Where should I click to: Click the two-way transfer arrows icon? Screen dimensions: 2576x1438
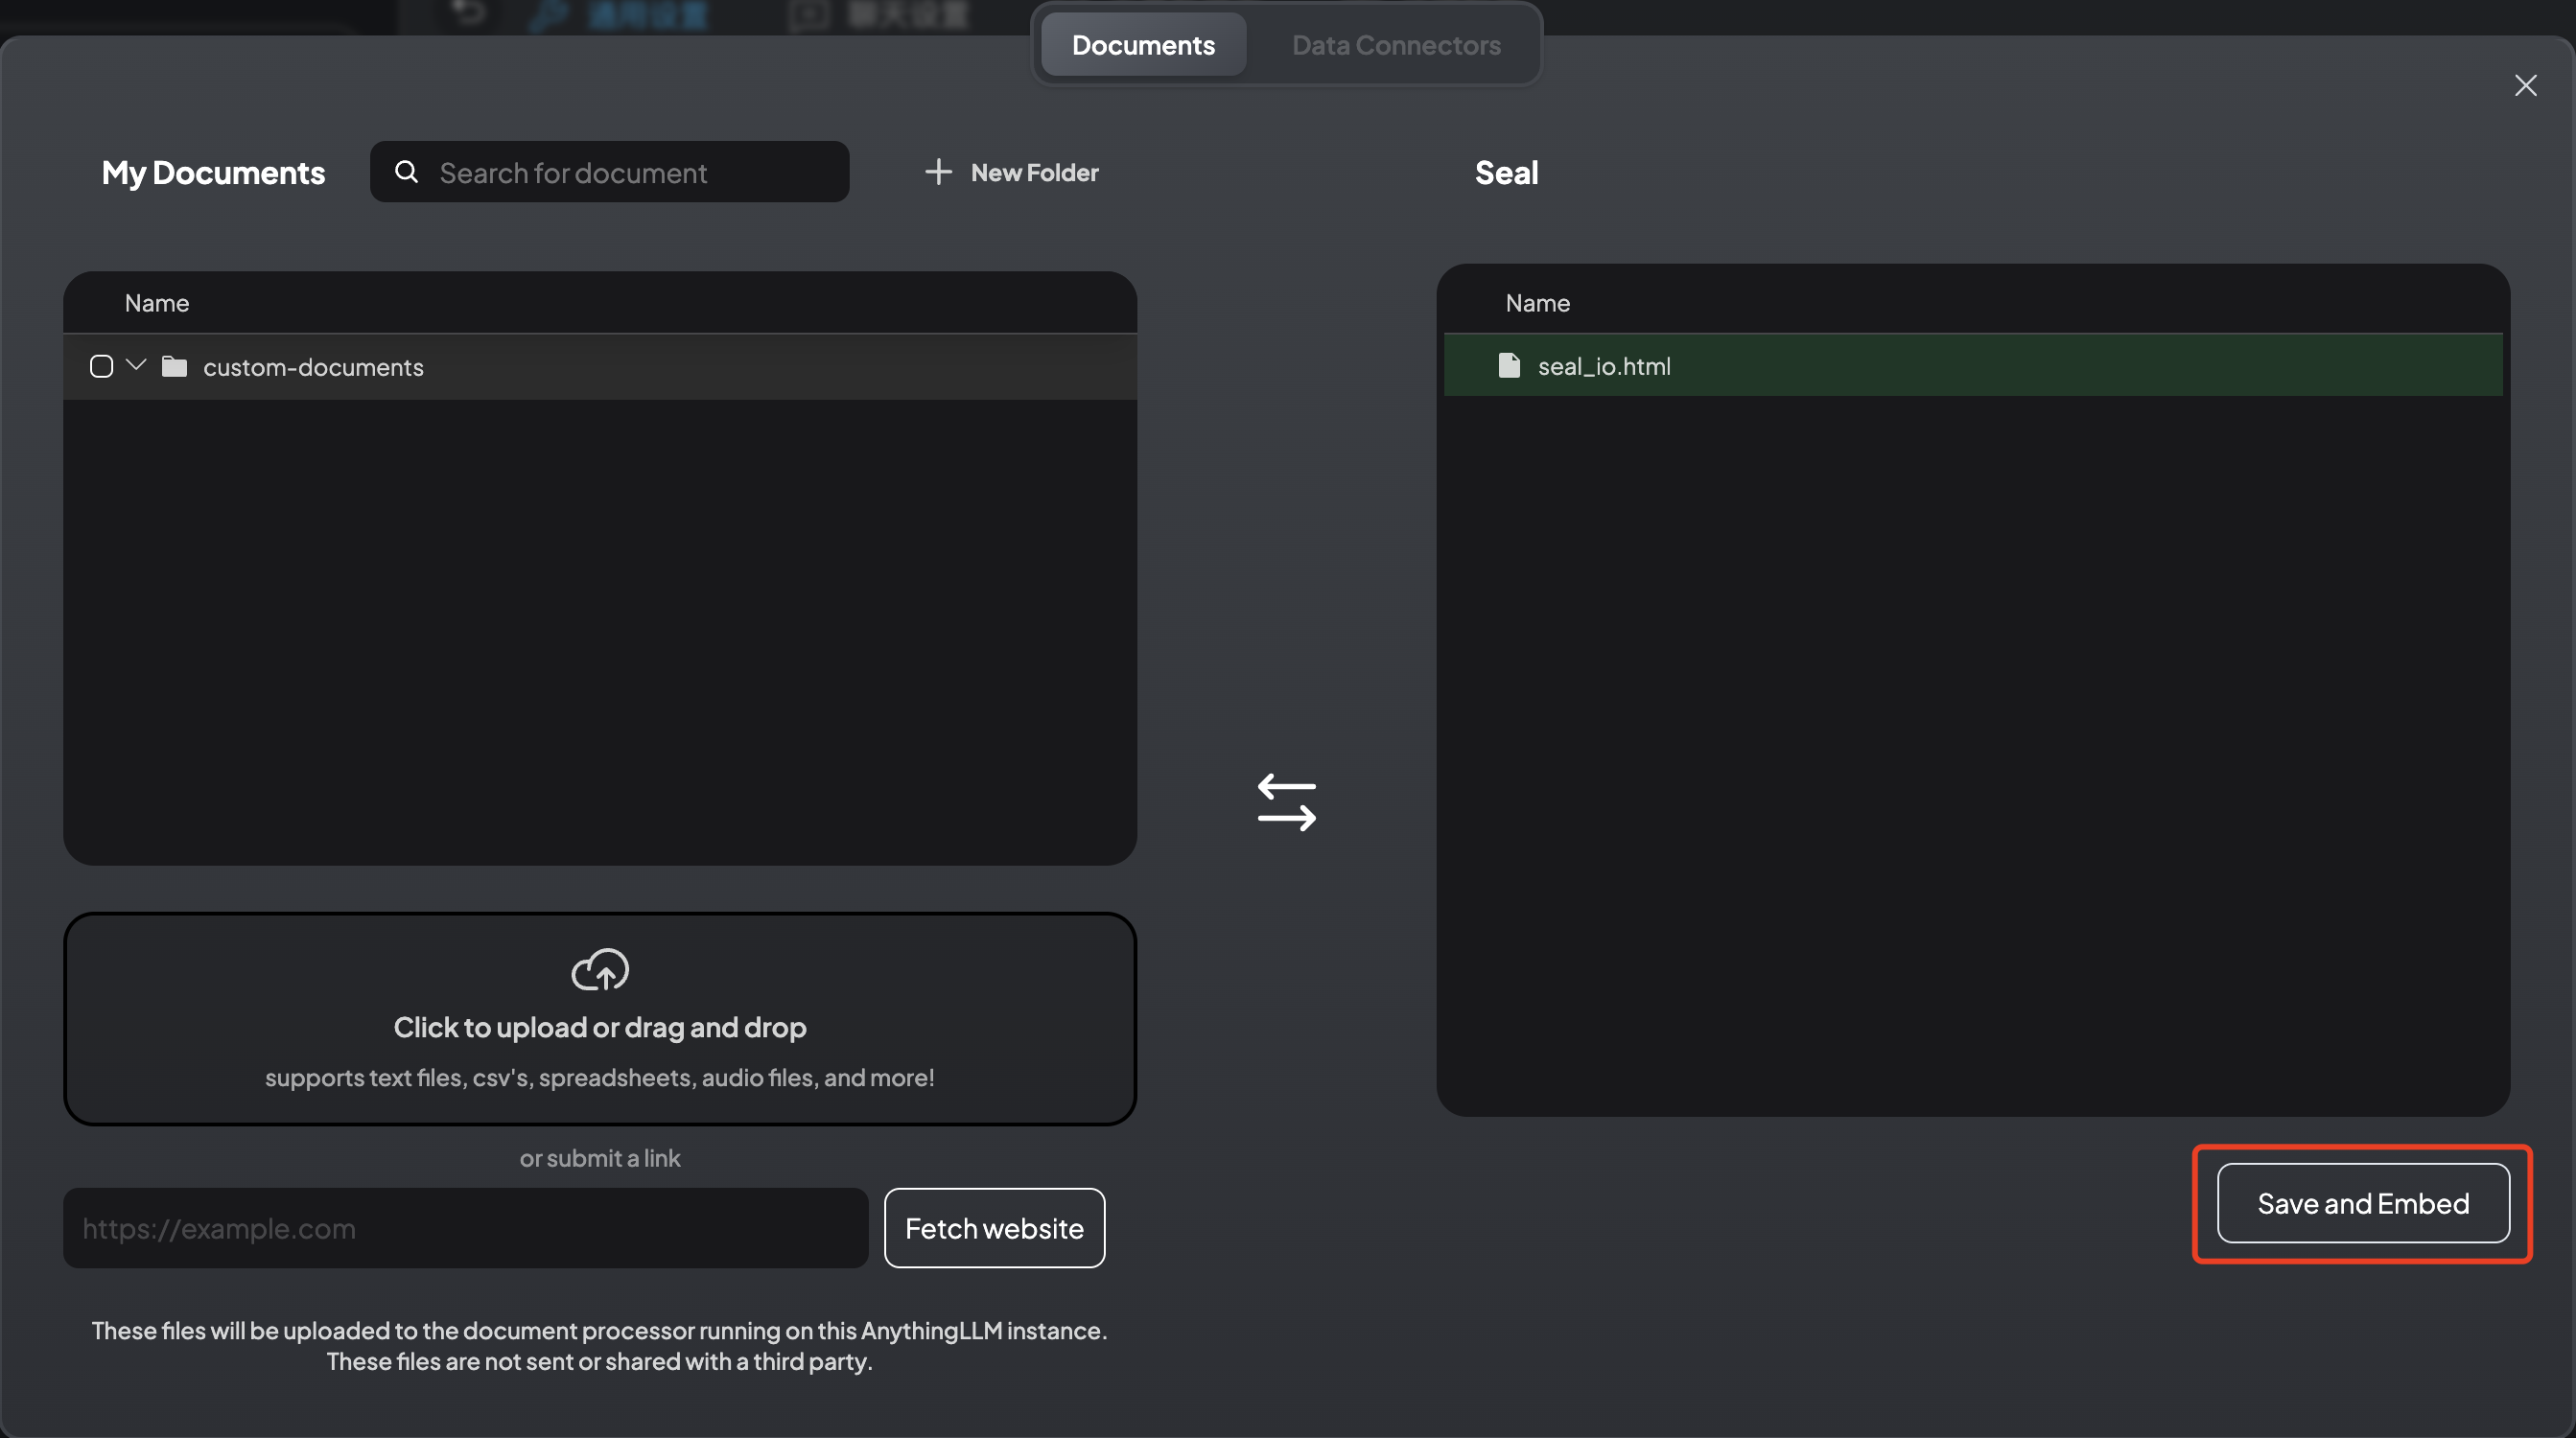[1287, 802]
